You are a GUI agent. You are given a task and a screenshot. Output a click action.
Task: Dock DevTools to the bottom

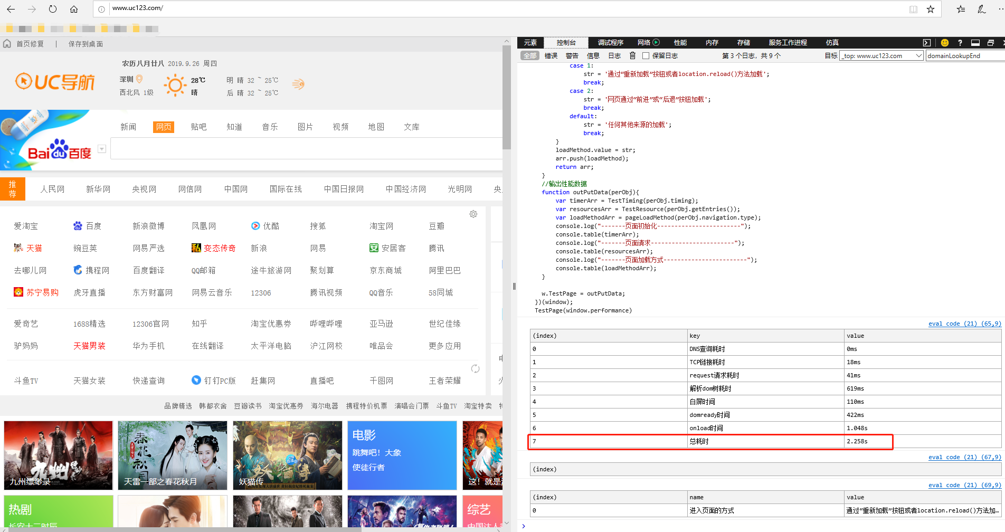tap(975, 43)
